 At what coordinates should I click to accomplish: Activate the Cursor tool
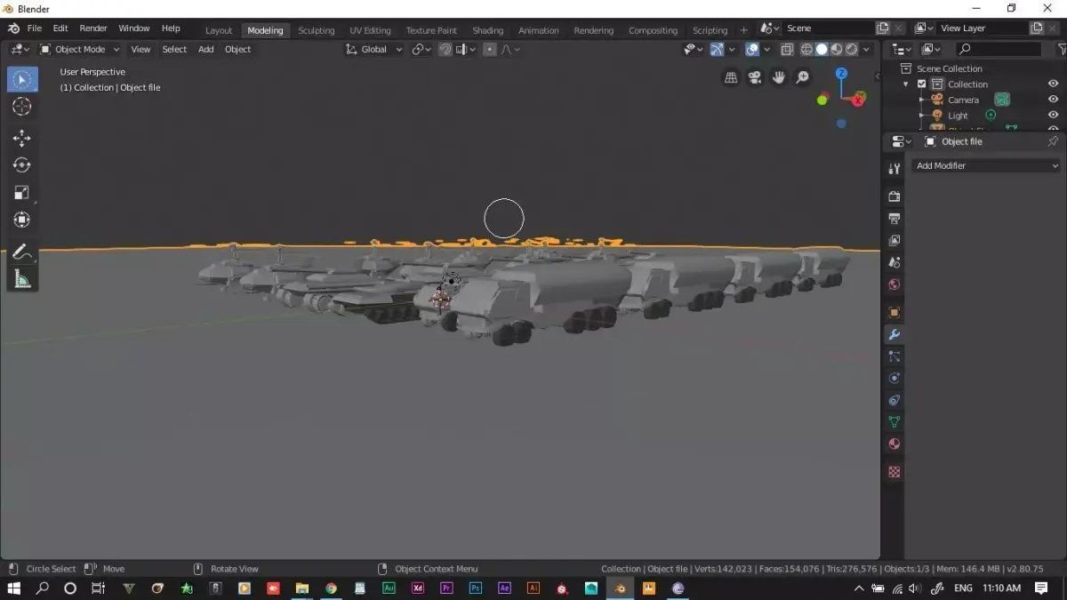22,107
